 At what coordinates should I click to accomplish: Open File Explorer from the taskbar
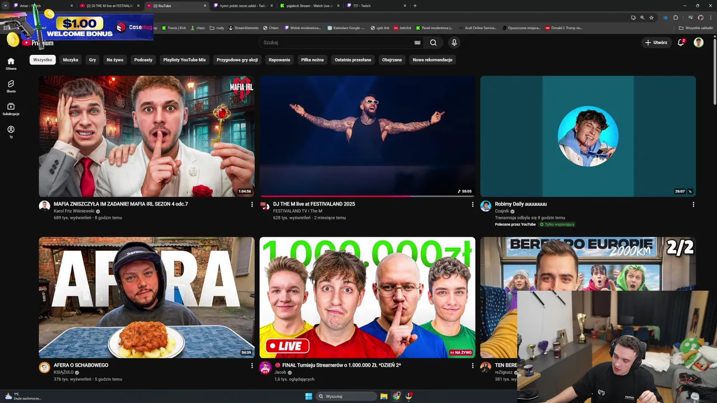click(x=384, y=396)
